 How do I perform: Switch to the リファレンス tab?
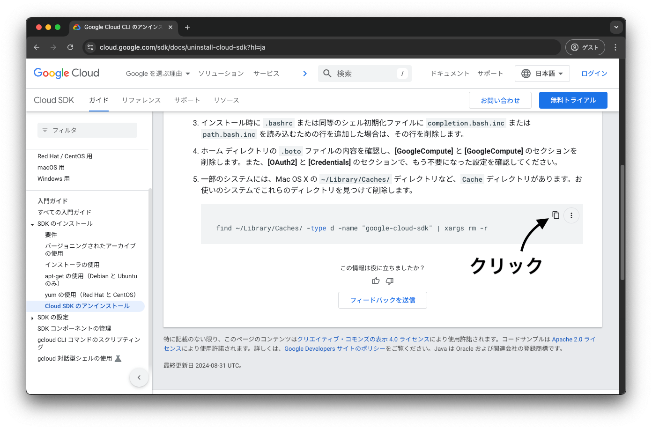pos(141,100)
